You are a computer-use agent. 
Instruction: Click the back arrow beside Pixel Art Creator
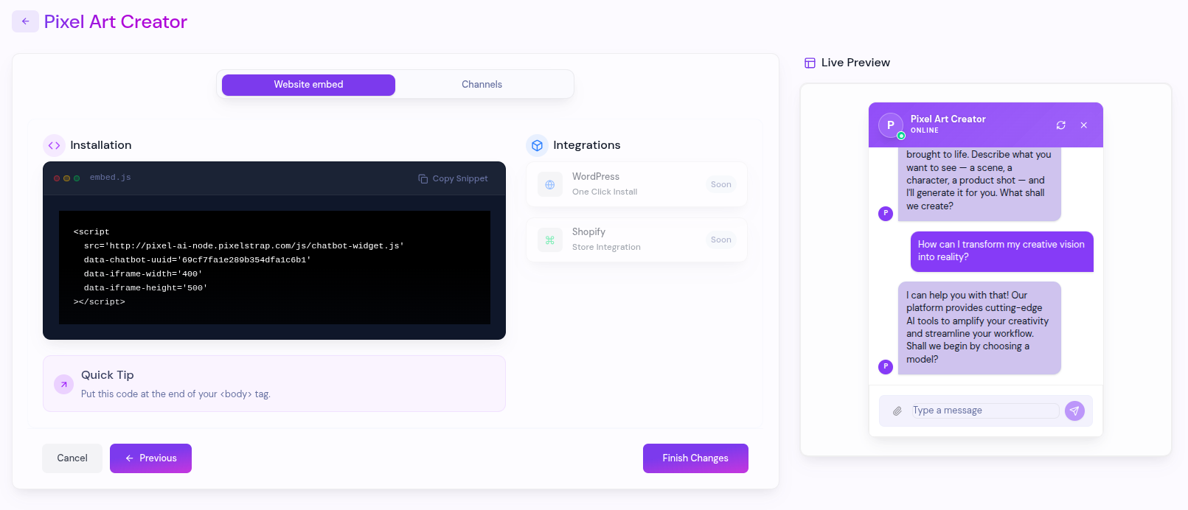(x=25, y=21)
